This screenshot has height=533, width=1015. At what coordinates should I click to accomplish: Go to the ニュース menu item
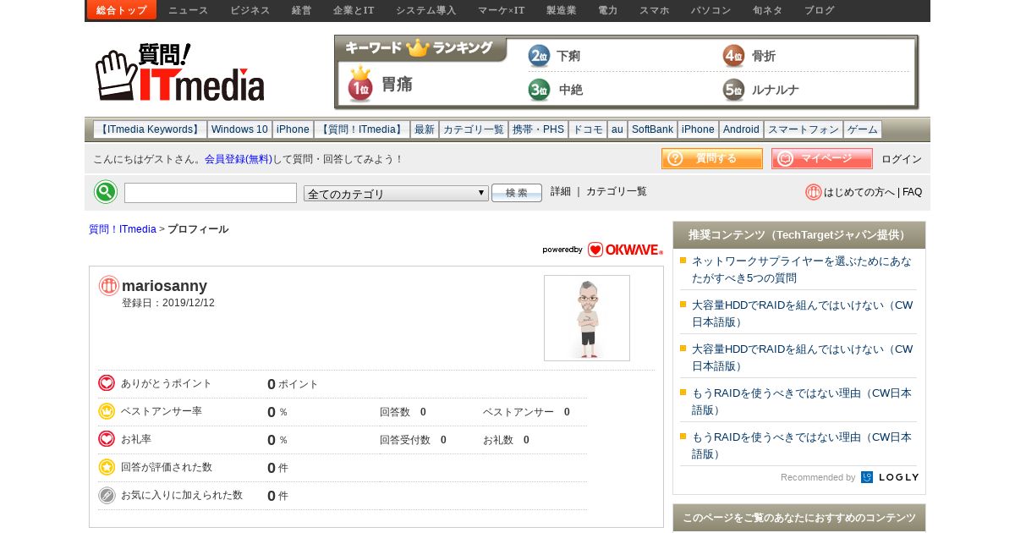[188, 10]
